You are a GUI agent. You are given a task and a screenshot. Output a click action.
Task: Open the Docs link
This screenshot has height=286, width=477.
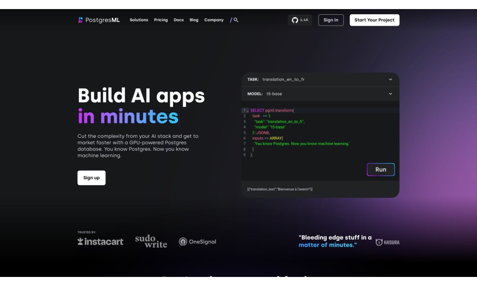[x=178, y=20]
